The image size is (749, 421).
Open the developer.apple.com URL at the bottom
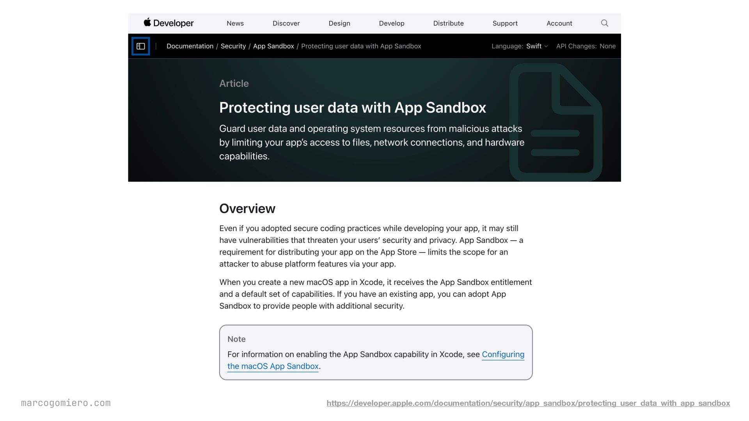pos(528,403)
